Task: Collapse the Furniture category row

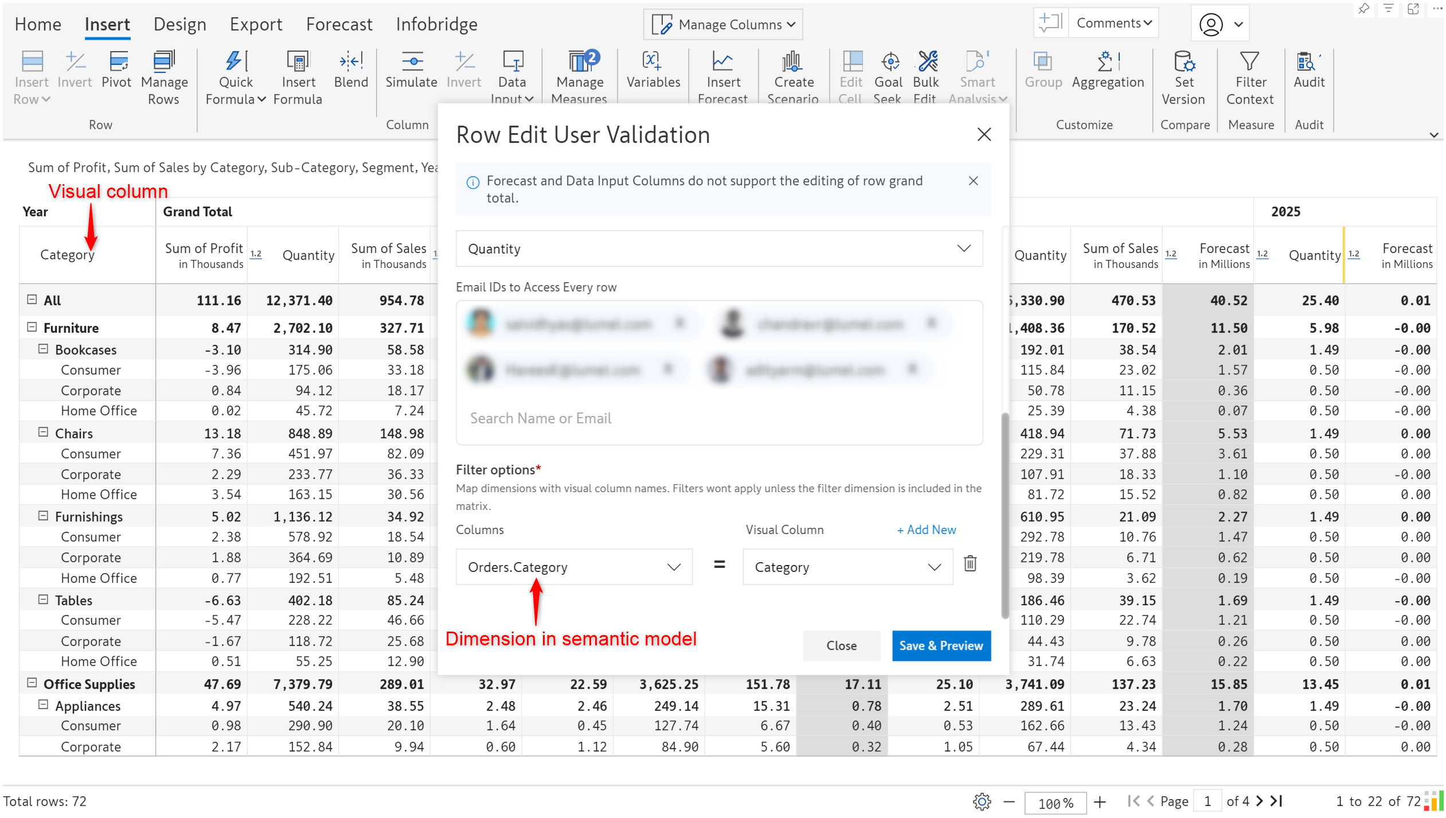Action: tap(32, 328)
